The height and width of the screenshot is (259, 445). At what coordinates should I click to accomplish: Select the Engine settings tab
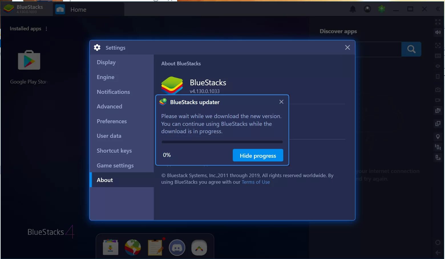(122, 77)
